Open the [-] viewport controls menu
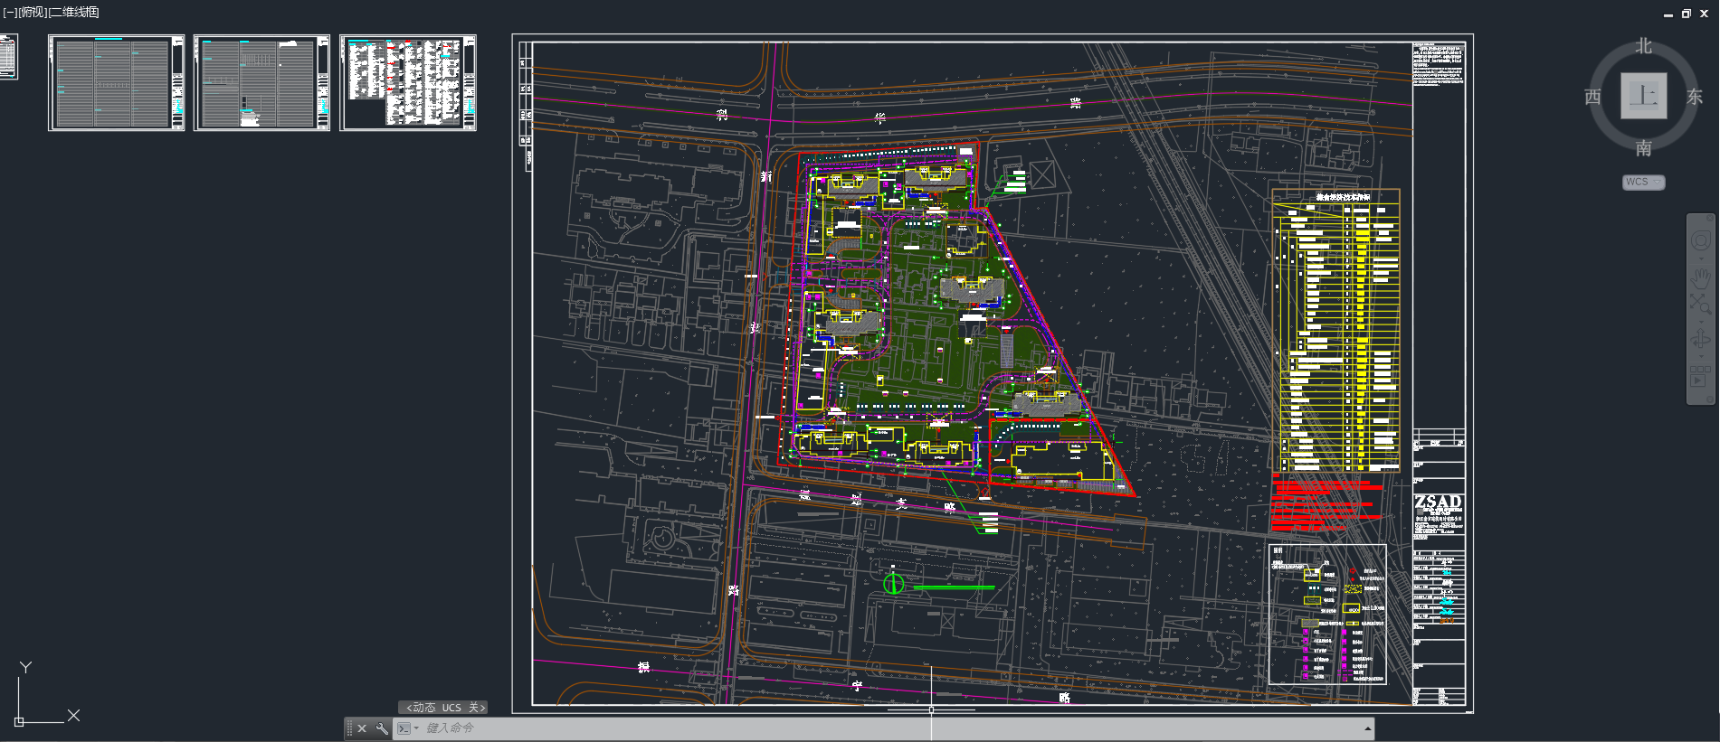Screen dimensions: 1720x742 click(10, 13)
